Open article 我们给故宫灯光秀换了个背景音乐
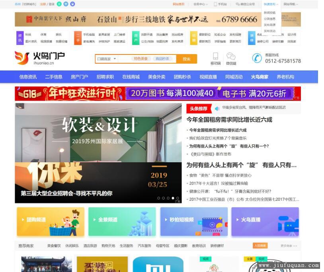This screenshot has height=272, width=324. click(218, 138)
